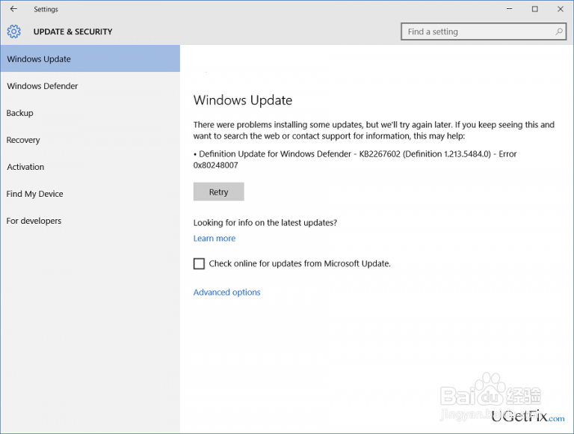The height and width of the screenshot is (434, 574).
Task: Enable Check online for updates from Microsoft Update
Action: pos(199,263)
